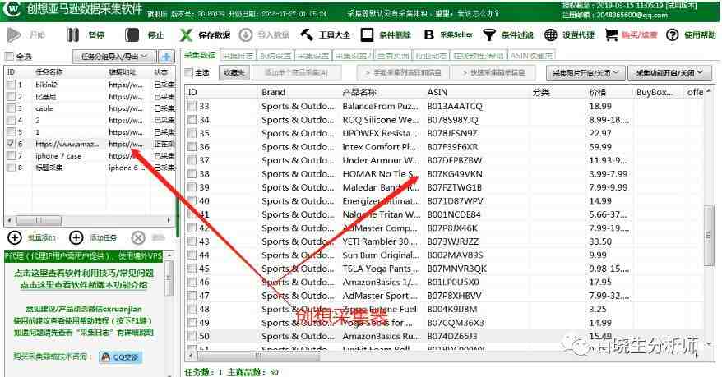Switch to the 系统设置 tab
This screenshot has width=722, height=377.
(x=275, y=56)
